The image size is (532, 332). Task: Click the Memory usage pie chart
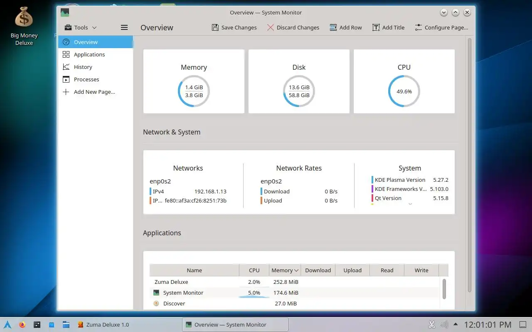point(194,91)
